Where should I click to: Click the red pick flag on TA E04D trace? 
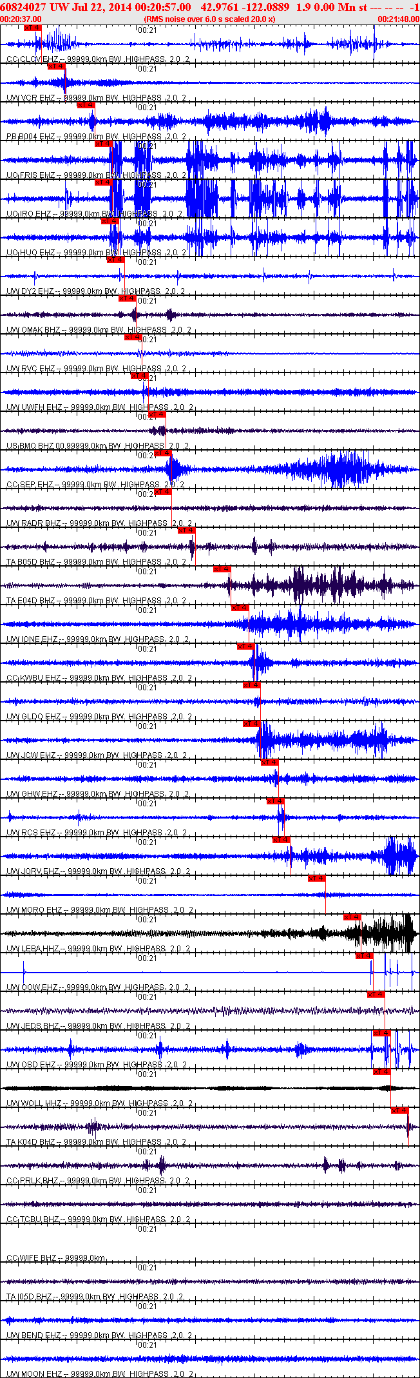coord(222,568)
